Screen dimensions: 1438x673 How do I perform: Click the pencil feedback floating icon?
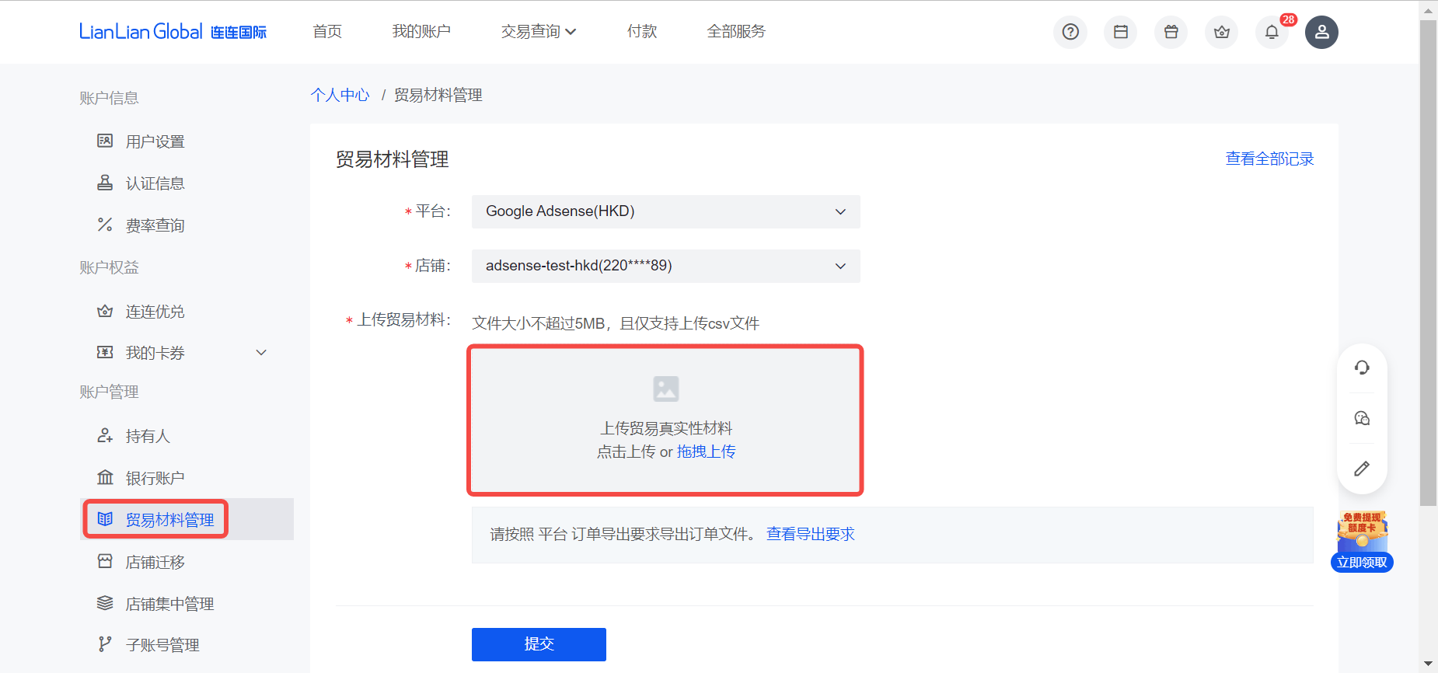point(1362,469)
